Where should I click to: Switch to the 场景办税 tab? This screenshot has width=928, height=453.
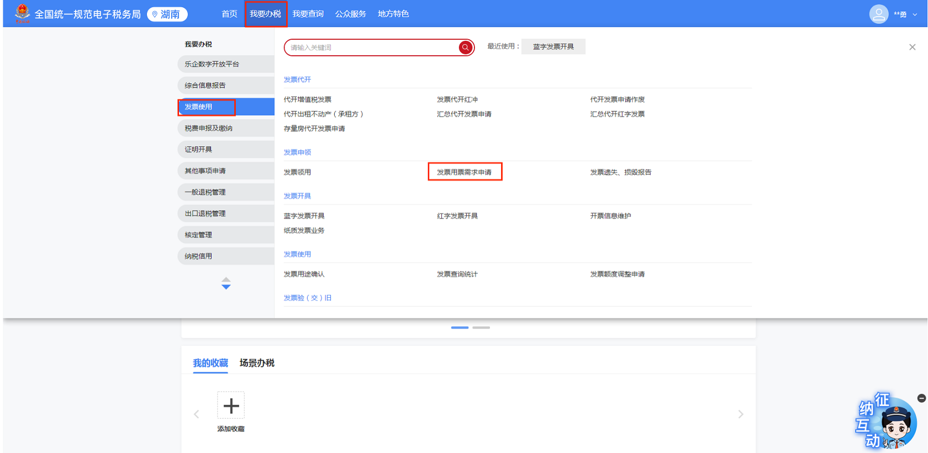tap(257, 363)
